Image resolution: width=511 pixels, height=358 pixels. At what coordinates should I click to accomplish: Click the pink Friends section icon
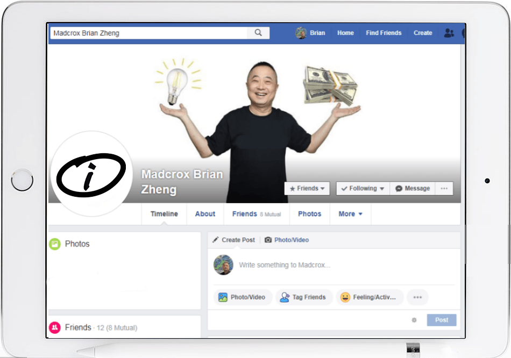point(55,327)
